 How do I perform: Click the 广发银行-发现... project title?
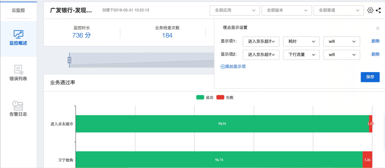(71, 10)
